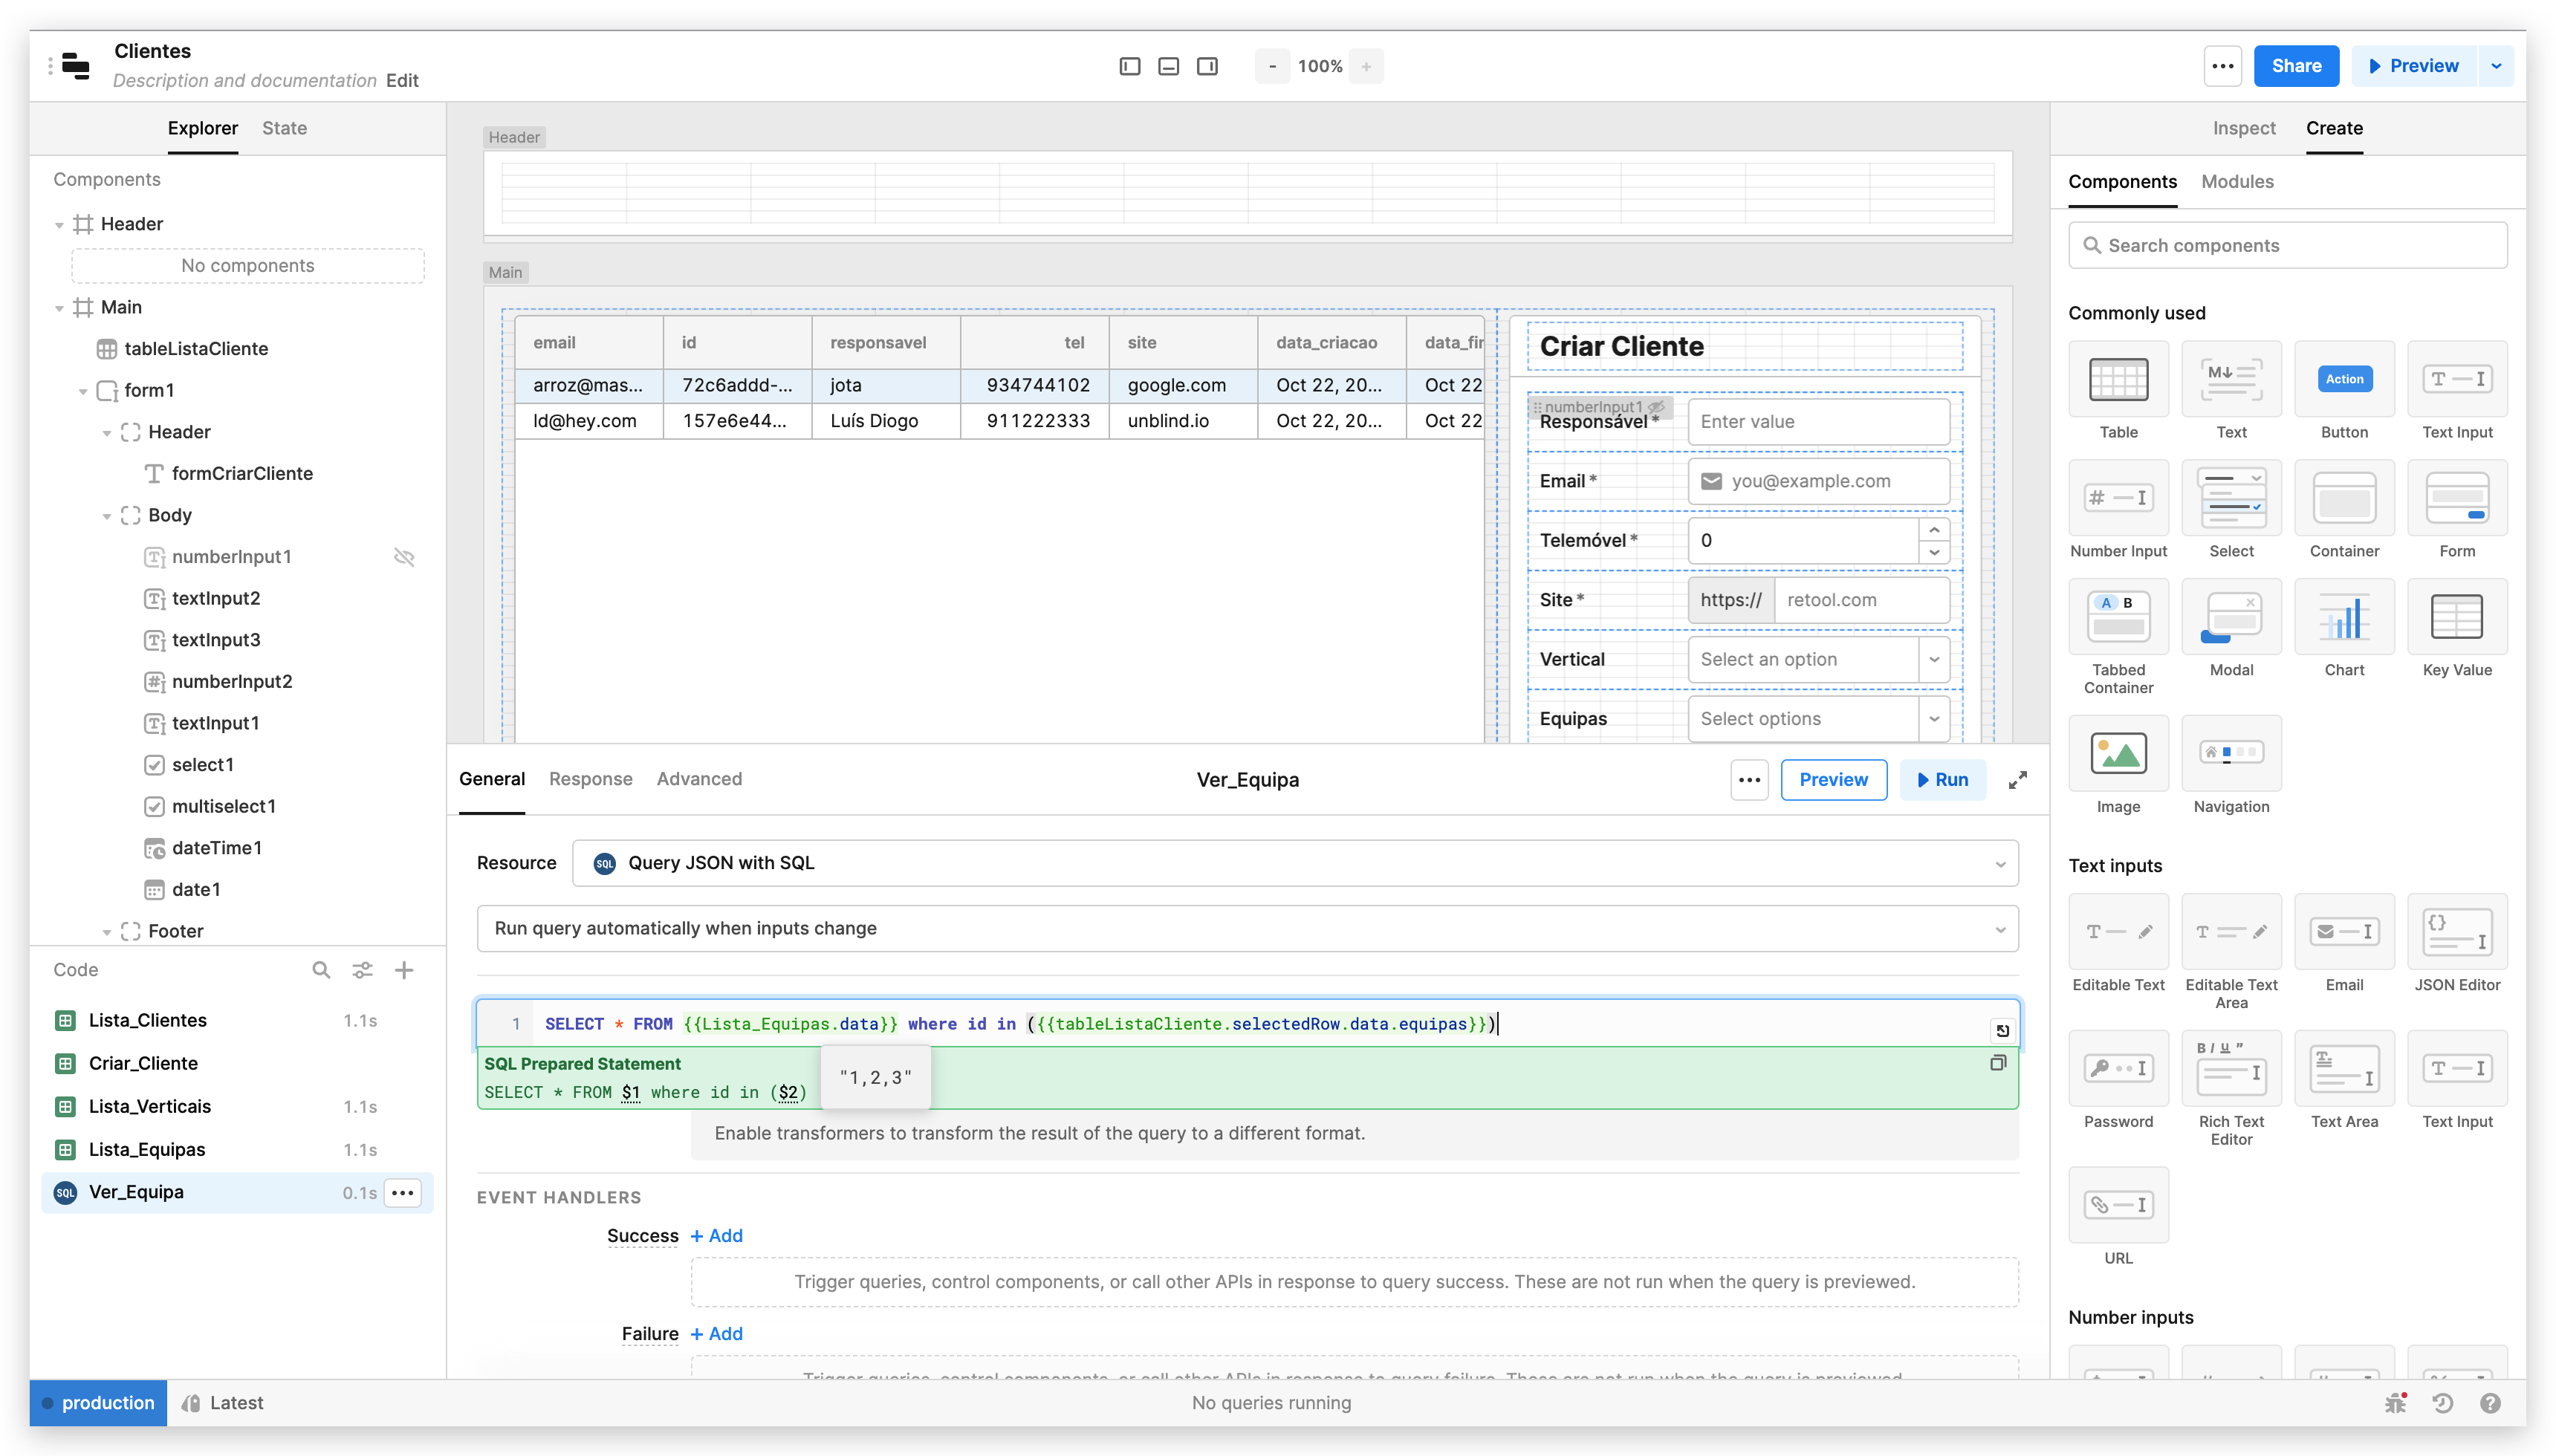Viewport: 2556px width, 1456px height.
Task: Show hidden numberInput1 using the eye icon
Action: (x=404, y=557)
